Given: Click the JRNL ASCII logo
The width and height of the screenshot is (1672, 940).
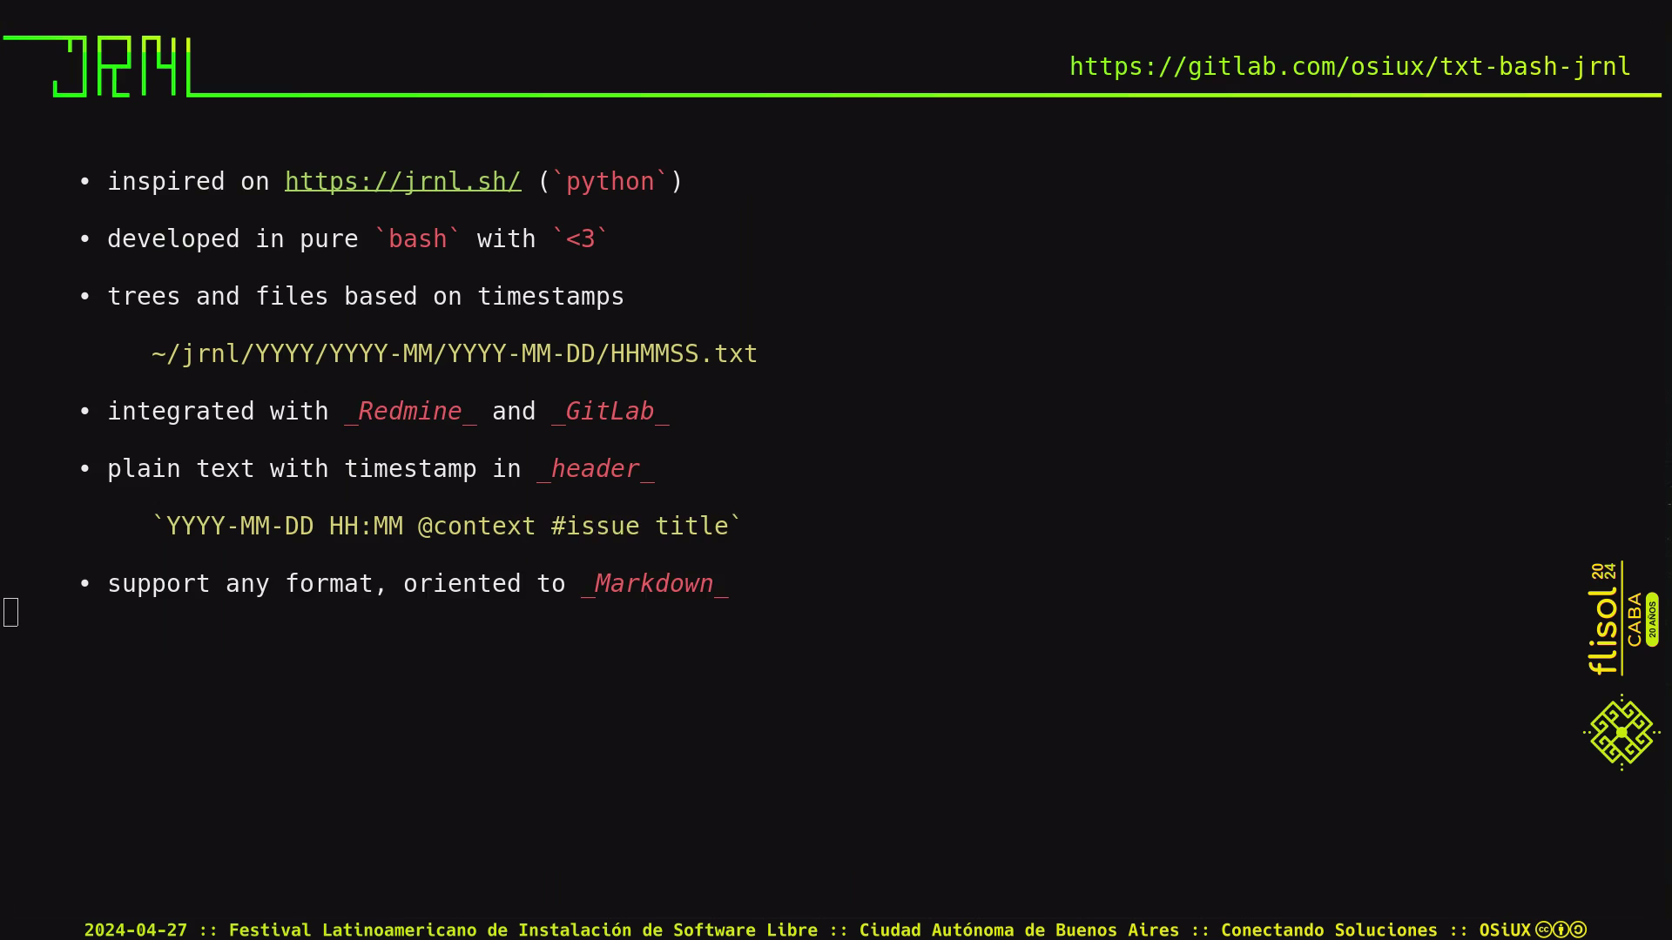Looking at the screenshot, I should click(122, 66).
